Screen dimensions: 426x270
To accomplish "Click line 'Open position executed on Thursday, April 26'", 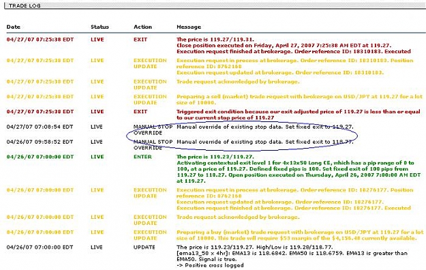I will coord(324,175).
